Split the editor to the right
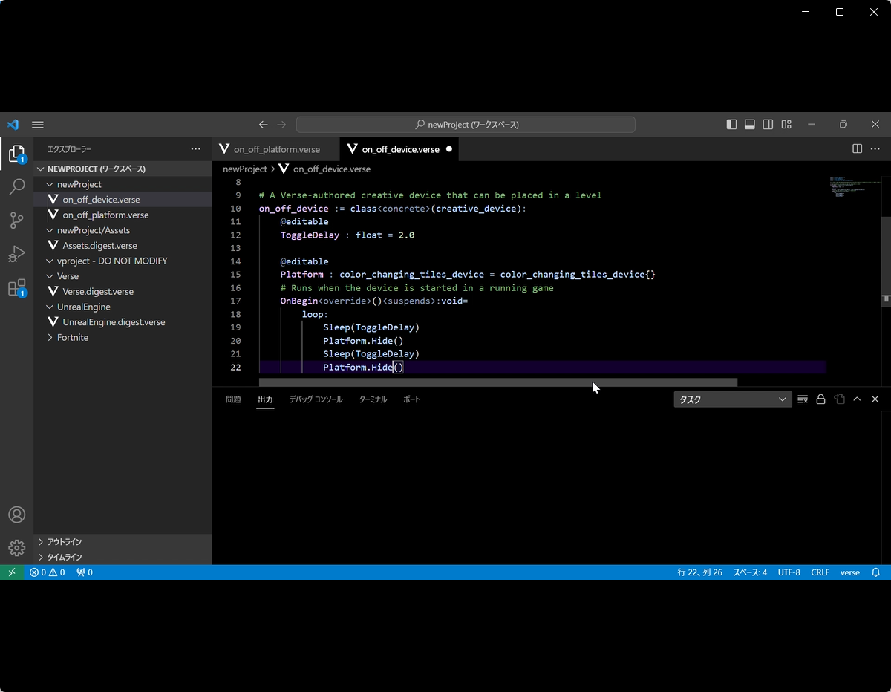 click(857, 149)
